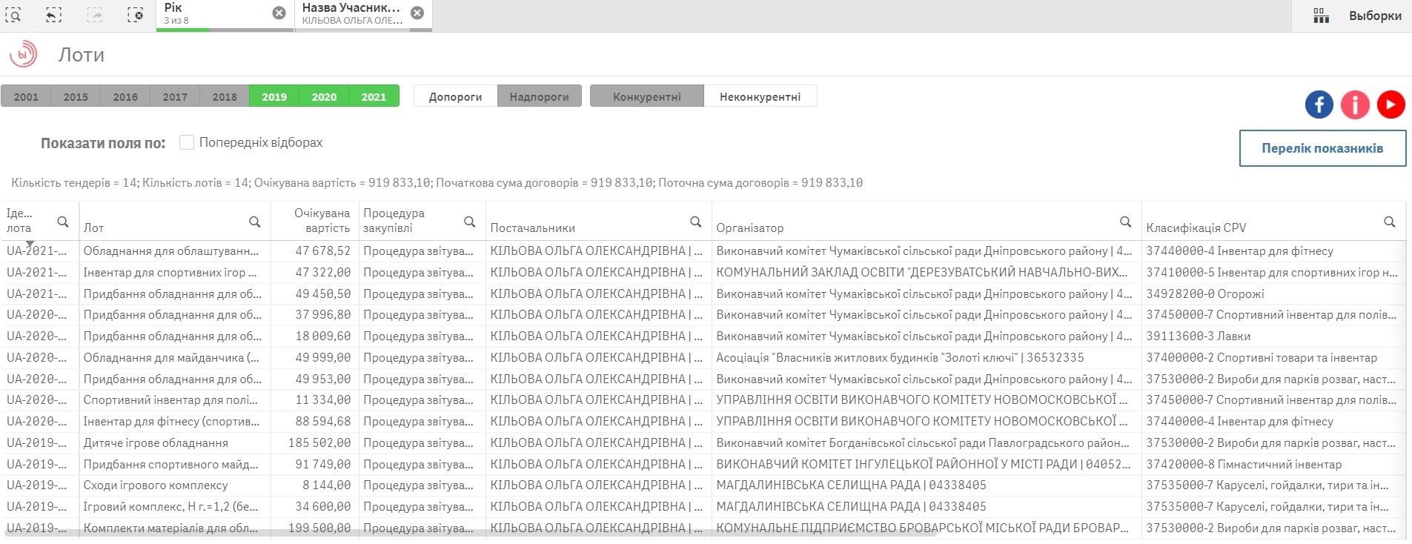1412x544 pixels.
Task: Select CPV cell '37420000-8 Гімнастичний інвентар'
Action: pos(1273,464)
